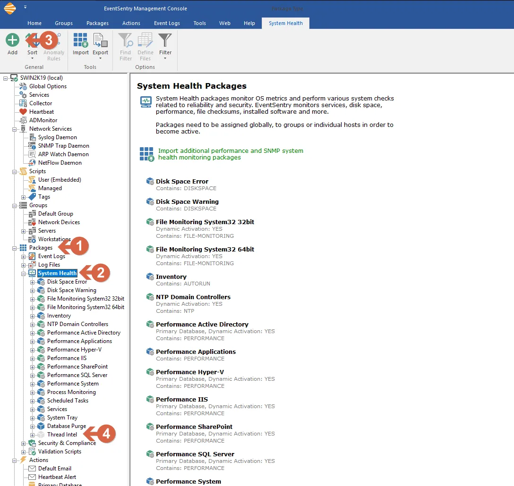Select Heartbeat Alert under Actions
This screenshot has height=486, width=514.
(57, 477)
